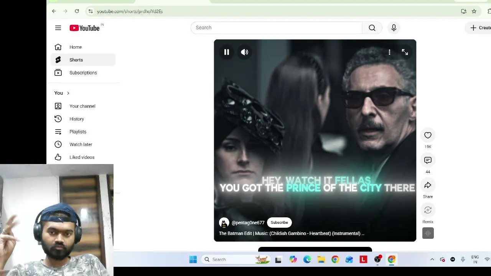This screenshot has height=276, width=491.
Task: Open the Windows Start menu
Action: (x=193, y=260)
